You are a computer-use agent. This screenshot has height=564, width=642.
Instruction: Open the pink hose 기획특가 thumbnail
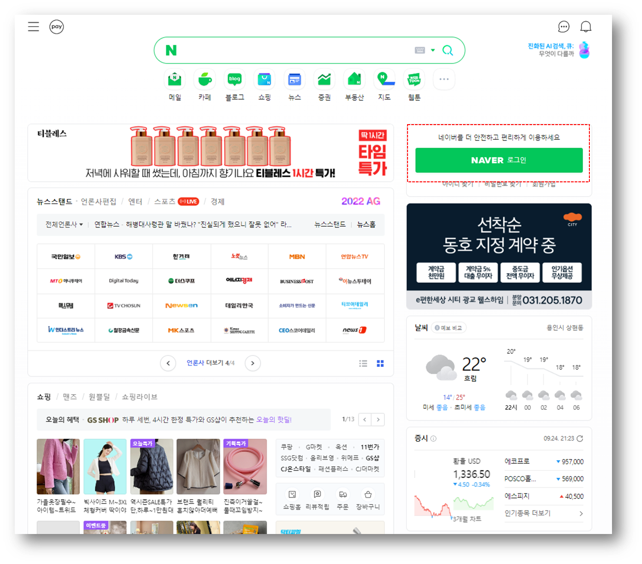[245, 467]
